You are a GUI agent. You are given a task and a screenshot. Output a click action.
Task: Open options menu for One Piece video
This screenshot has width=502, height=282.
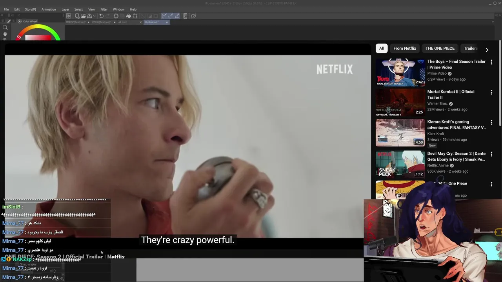click(491, 184)
